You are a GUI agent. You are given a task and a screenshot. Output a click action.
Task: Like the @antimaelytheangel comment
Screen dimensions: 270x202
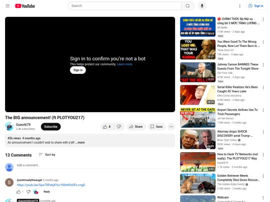click(x=18, y=192)
